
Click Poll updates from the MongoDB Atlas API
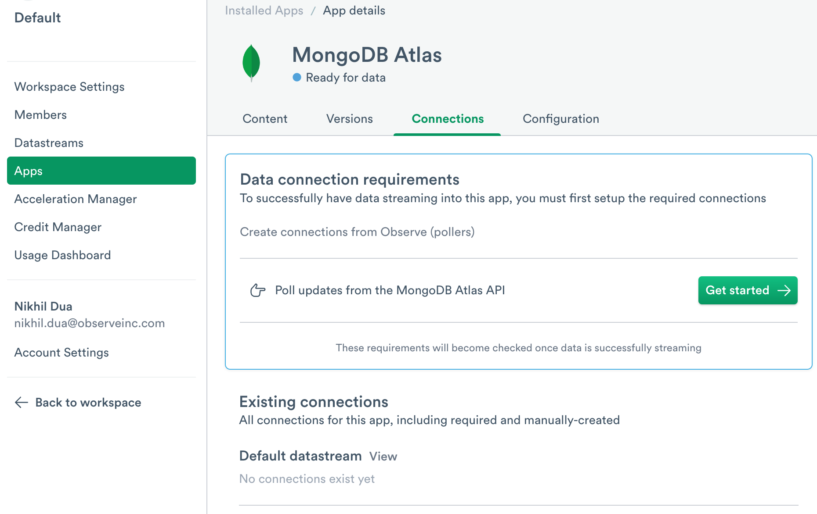[390, 290]
